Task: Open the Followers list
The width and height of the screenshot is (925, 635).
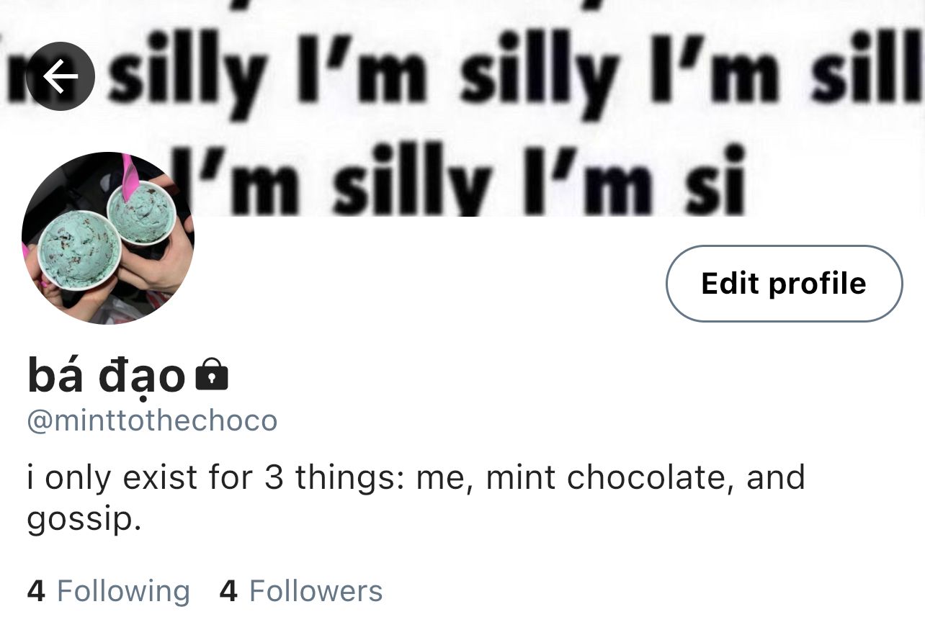Action: 301,591
